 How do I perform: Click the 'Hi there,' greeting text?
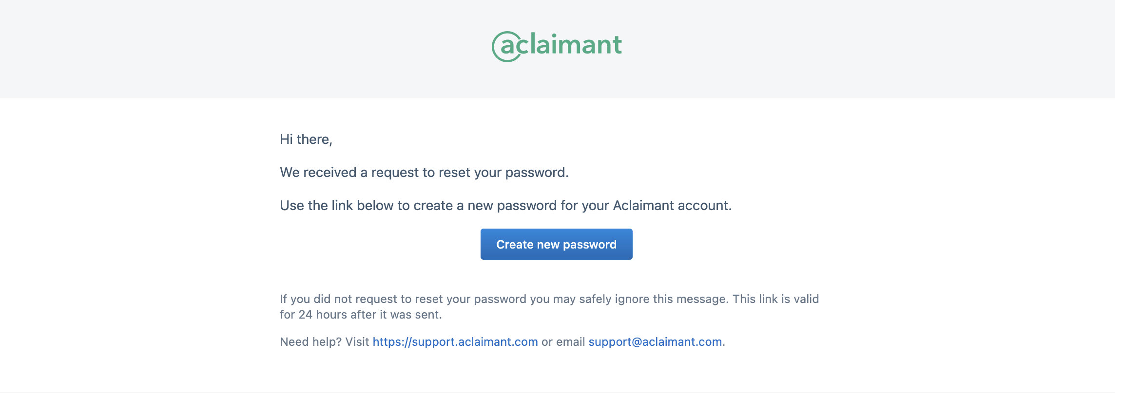pyautogui.click(x=306, y=140)
